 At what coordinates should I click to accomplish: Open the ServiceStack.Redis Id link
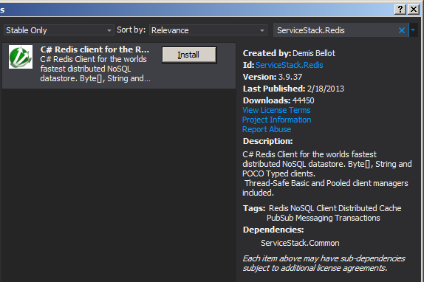point(290,65)
